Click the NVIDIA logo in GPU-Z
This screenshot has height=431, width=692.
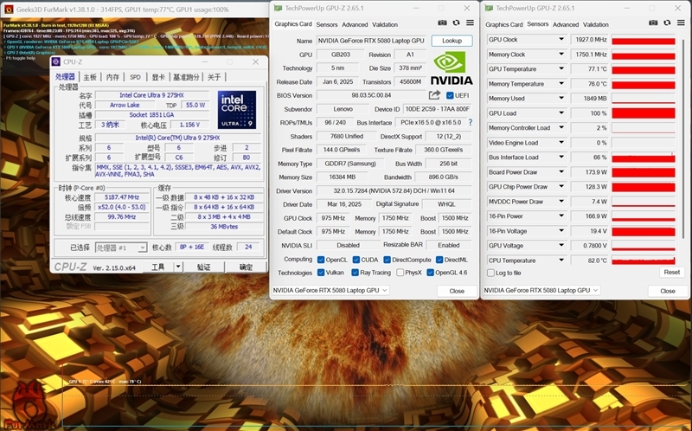[x=451, y=68]
